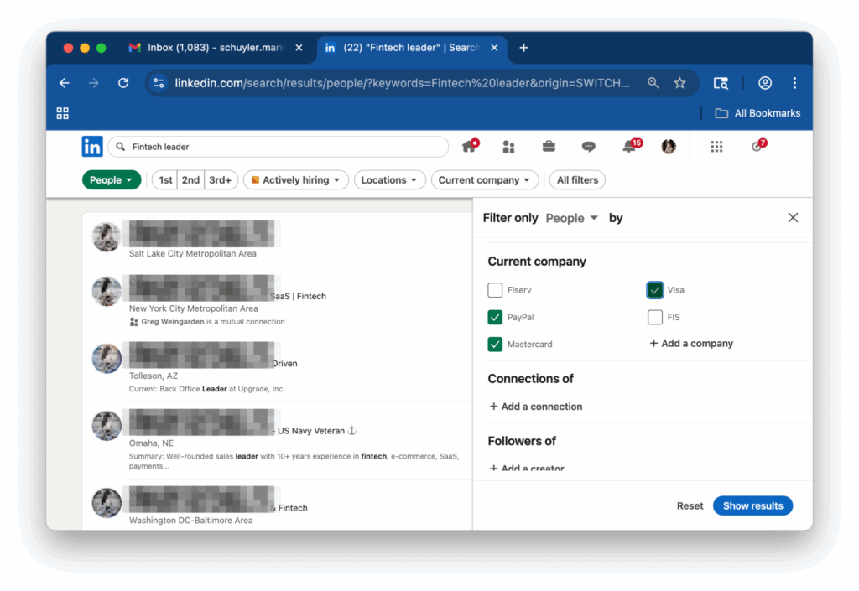The width and height of the screenshot is (859, 591).
Task: Open the Locations filter dropdown
Action: pyautogui.click(x=389, y=180)
